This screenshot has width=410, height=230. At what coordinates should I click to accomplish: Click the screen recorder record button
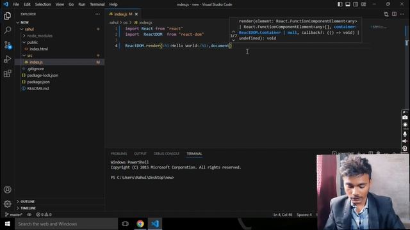[405, 125]
